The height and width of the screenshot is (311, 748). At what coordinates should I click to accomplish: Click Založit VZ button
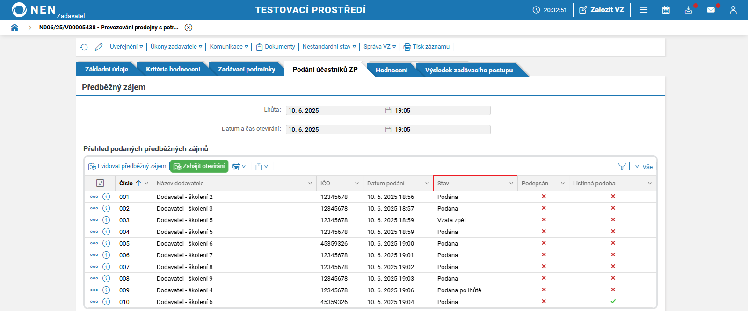click(x=602, y=10)
